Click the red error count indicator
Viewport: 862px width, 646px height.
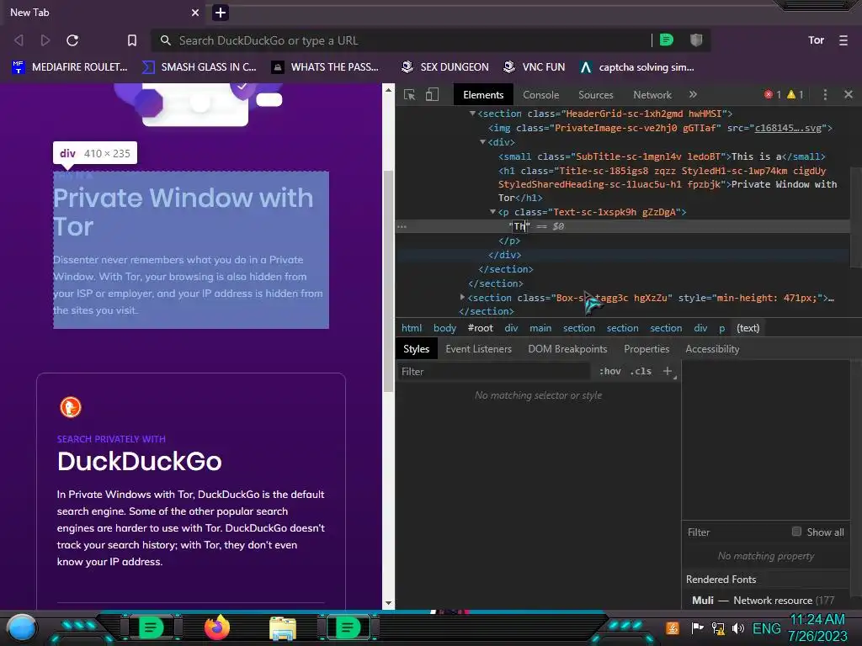(x=773, y=94)
